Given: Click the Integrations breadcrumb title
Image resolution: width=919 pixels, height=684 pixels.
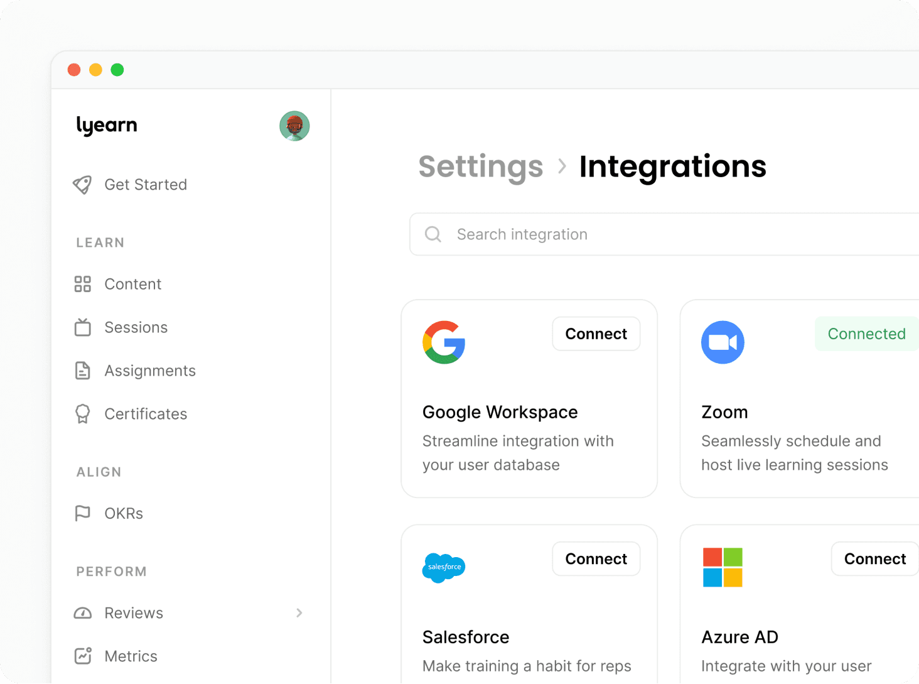Looking at the screenshot, I should 673,166.
